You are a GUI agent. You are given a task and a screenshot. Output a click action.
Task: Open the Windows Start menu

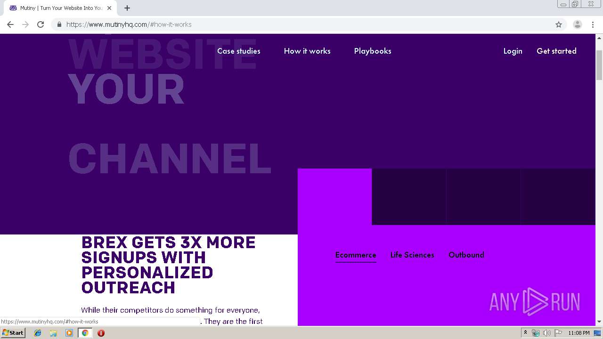(x=13, y=333)
